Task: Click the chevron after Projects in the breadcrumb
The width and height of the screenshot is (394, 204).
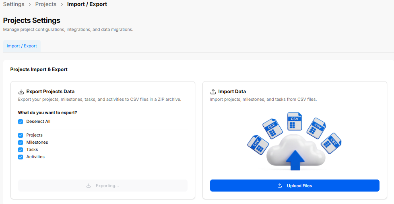Action: 62,4
